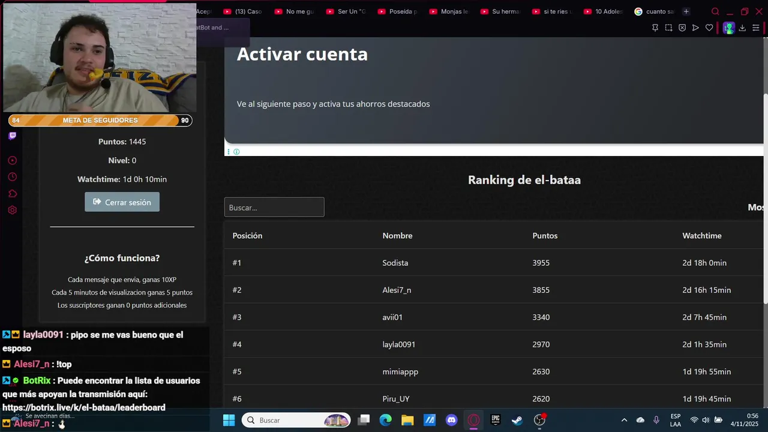768x432 pixels.
Task: Sort by Nombre column header
Action: pos(397,236)
